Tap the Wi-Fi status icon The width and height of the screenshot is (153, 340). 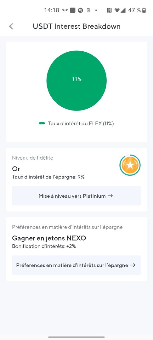[x=117, y=10]
